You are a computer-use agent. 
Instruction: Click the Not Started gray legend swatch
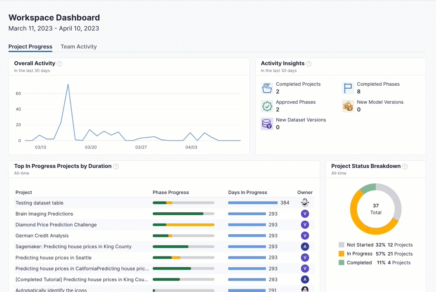(342, 245)
